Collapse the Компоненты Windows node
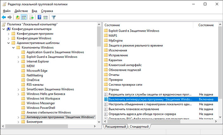223x135 pixels. [x=13, y=48]
